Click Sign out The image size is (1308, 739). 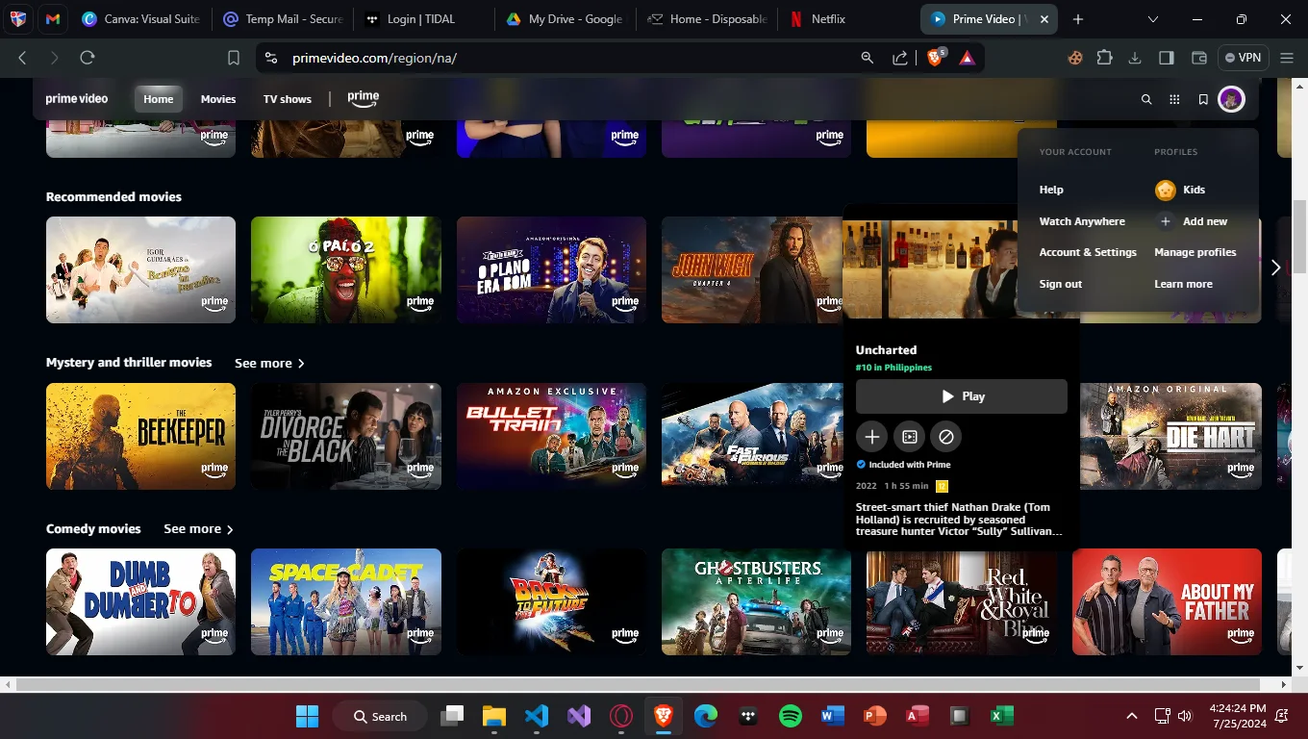pyautogui.click(x=1061, y=284)
